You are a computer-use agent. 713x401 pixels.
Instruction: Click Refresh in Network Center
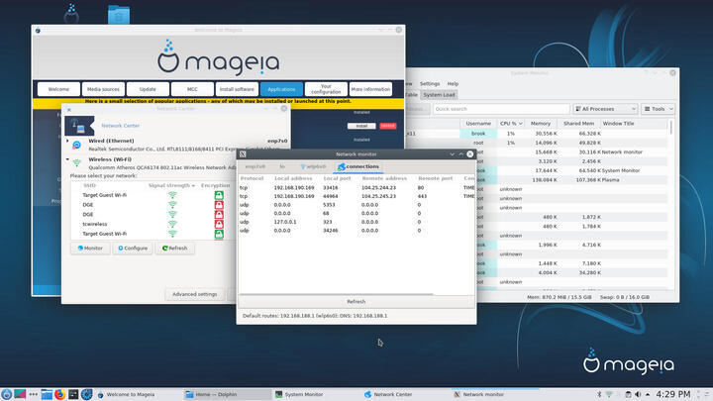pyautogui.click(x=174, y=249)
